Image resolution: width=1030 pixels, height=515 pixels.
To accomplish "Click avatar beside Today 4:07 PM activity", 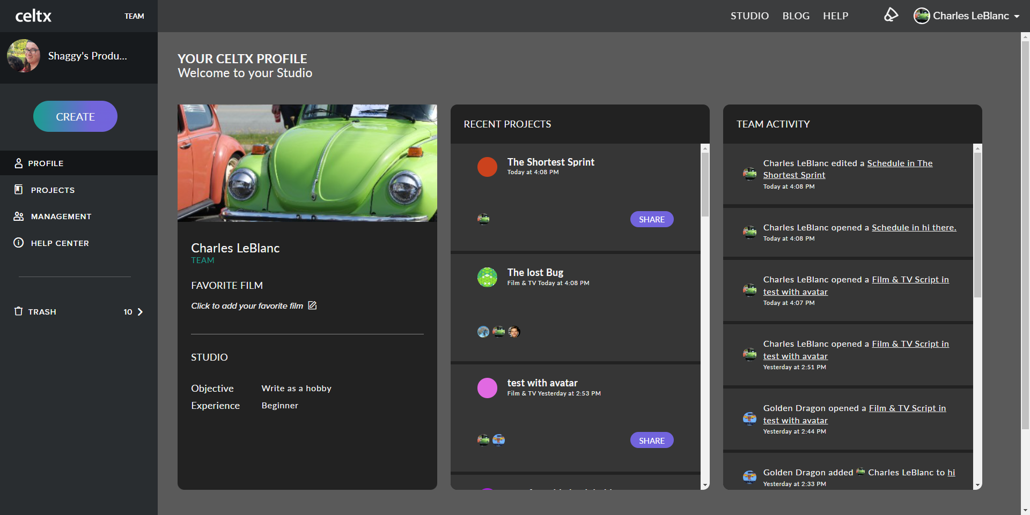I will point(749,290).
